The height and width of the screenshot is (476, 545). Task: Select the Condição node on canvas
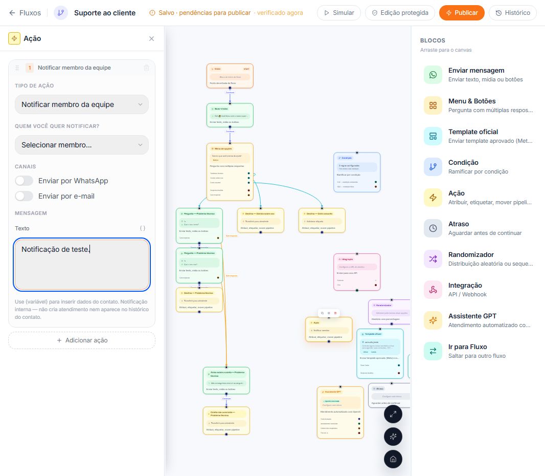click(x=357, y=172)
